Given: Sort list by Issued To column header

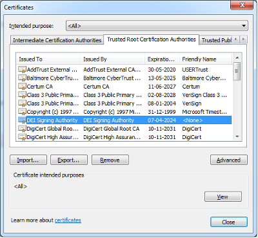Looking at the screenshot, I should coord(48,59).
